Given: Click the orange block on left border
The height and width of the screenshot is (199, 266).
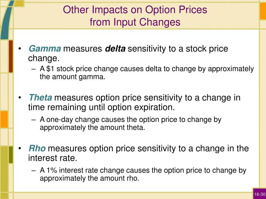Looking at the screenshot, I should click(x=4, y=119).
